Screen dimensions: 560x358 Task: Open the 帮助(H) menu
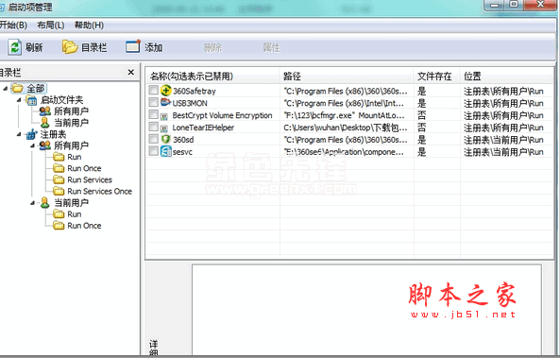[x=89, y=25]
